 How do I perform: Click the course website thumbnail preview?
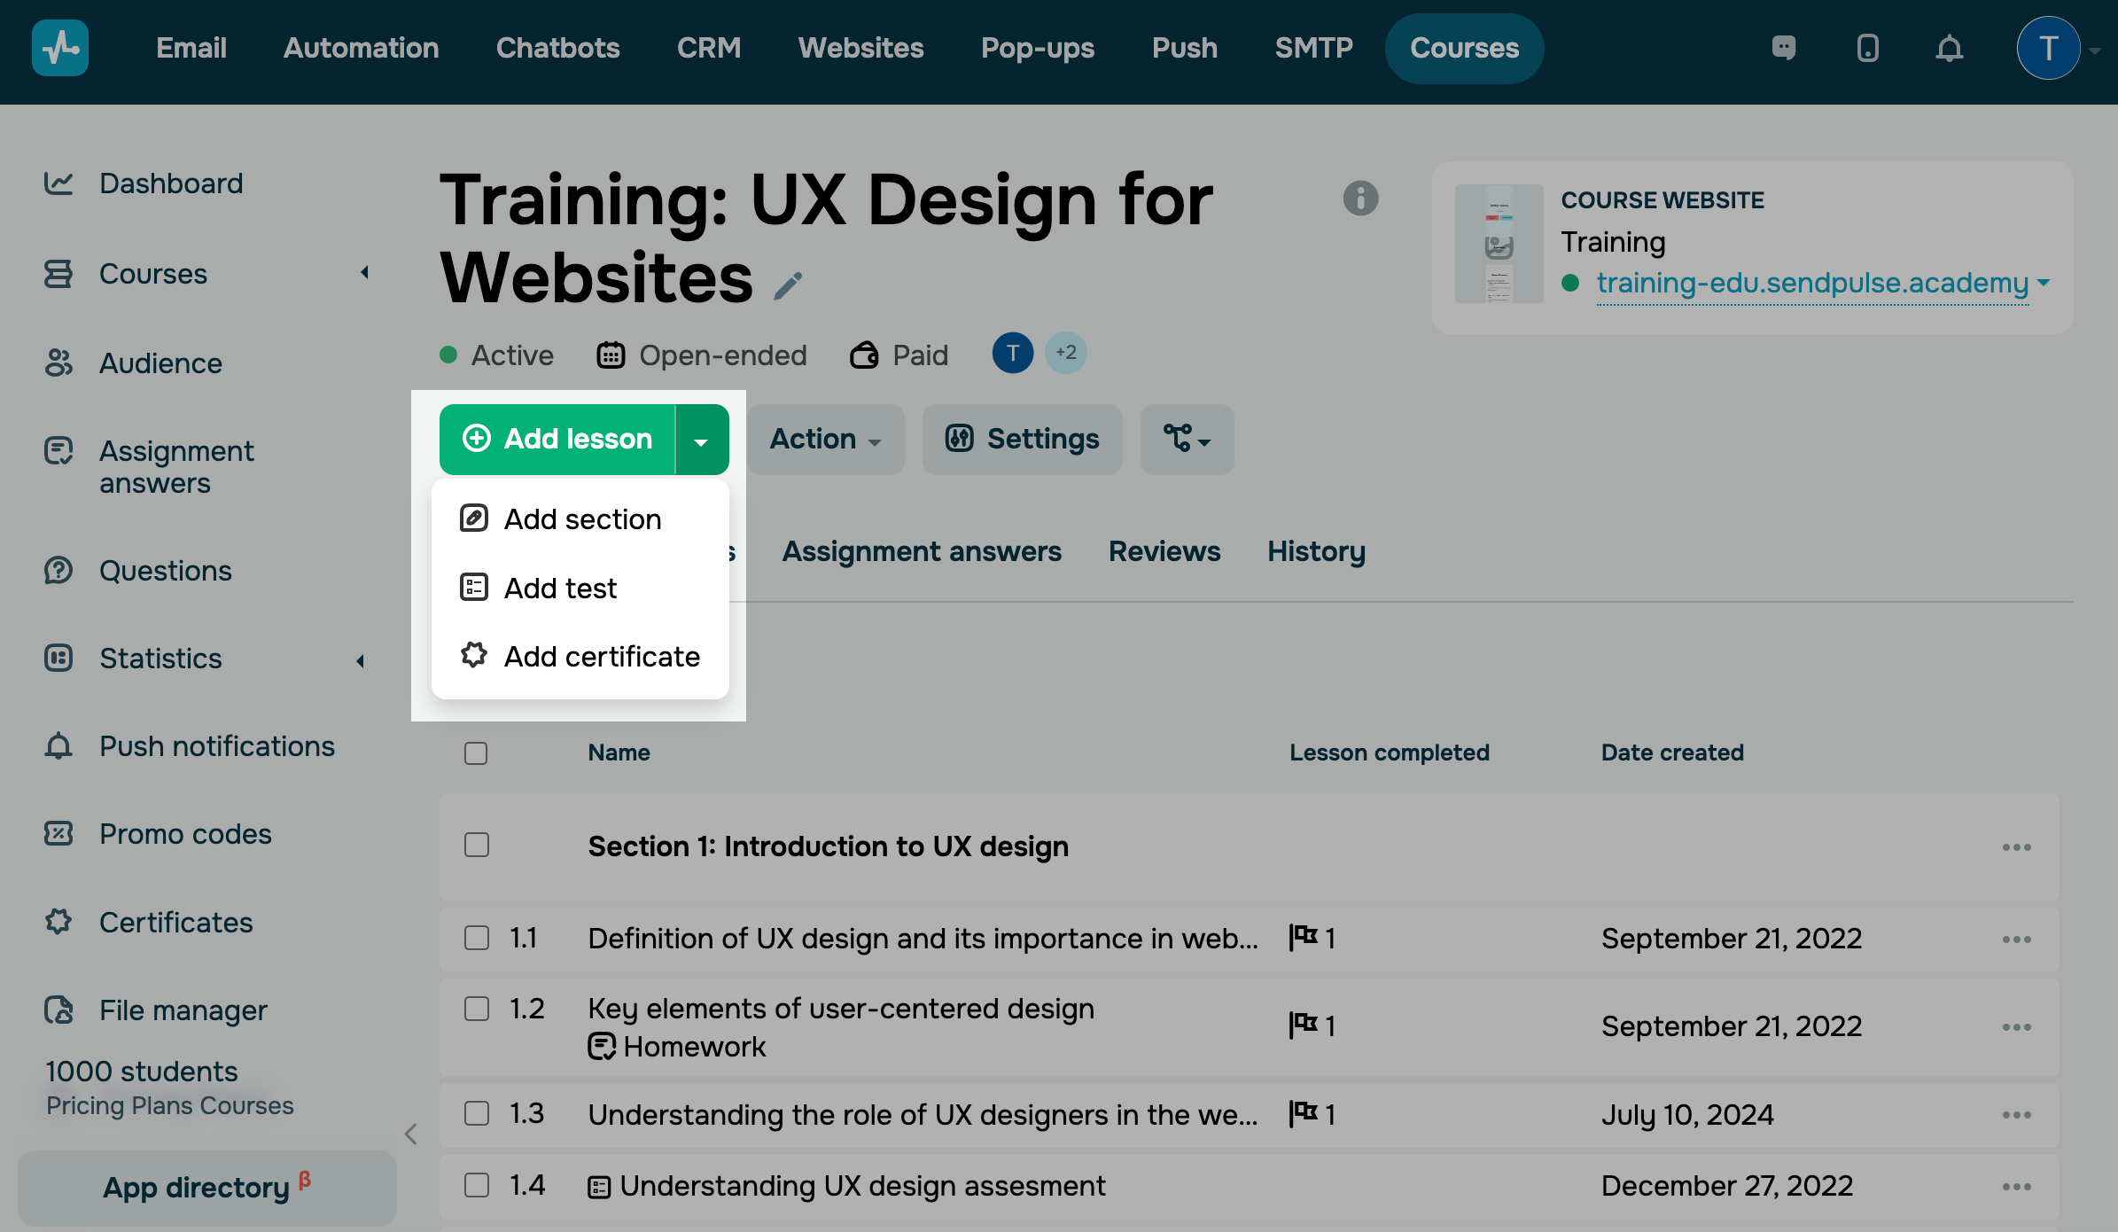click(1499, 243)
